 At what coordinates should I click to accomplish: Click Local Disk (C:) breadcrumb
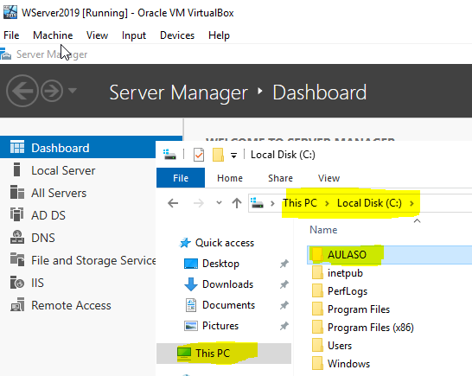tap(369, 203)
